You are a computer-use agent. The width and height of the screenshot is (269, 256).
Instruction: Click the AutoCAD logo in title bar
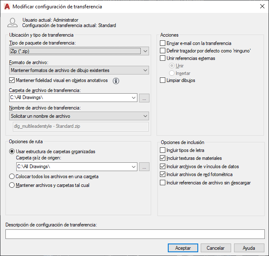[7, 7]
